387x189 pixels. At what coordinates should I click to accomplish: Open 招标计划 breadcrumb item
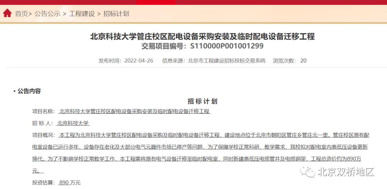pyautogui.click(x=116, y=14)
